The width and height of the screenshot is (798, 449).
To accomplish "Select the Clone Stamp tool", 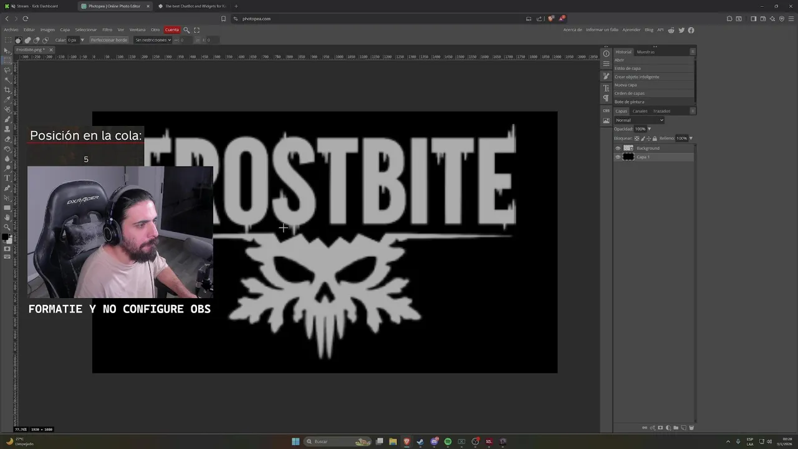I will tap(7, 128).
